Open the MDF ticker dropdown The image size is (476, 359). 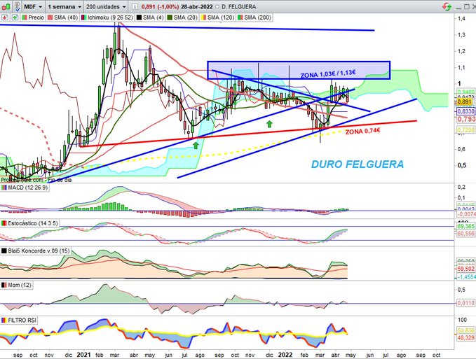[34, 6]
